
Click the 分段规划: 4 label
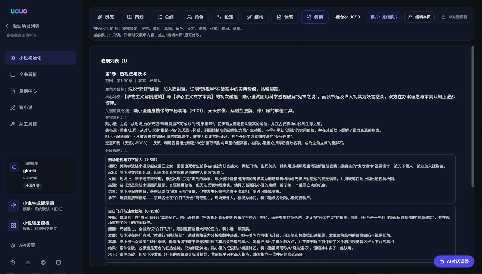coord(116,151)
